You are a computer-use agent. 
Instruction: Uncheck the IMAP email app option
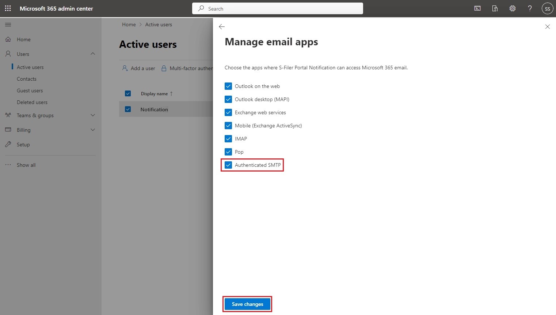point(228,139)
